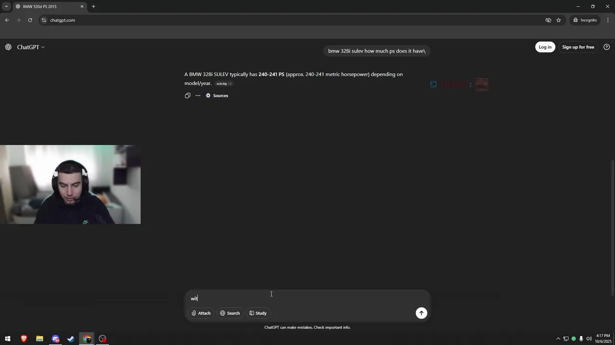
Task: Send the message with arrow button
Action: click(421, 313)
